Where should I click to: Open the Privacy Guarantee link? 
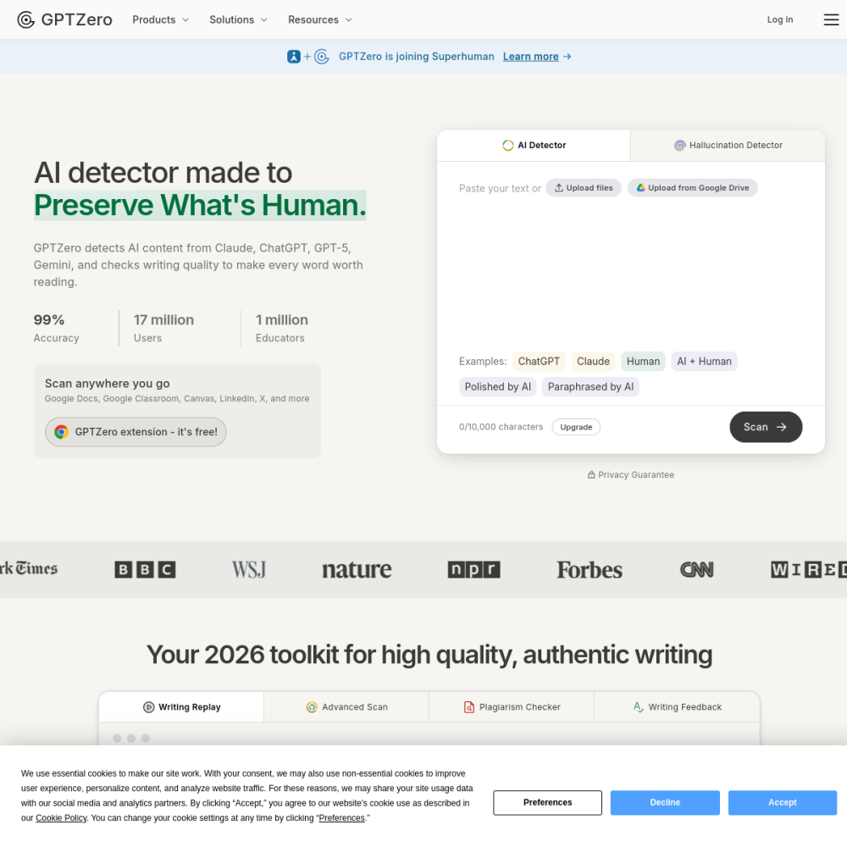[x=631, y=475]
